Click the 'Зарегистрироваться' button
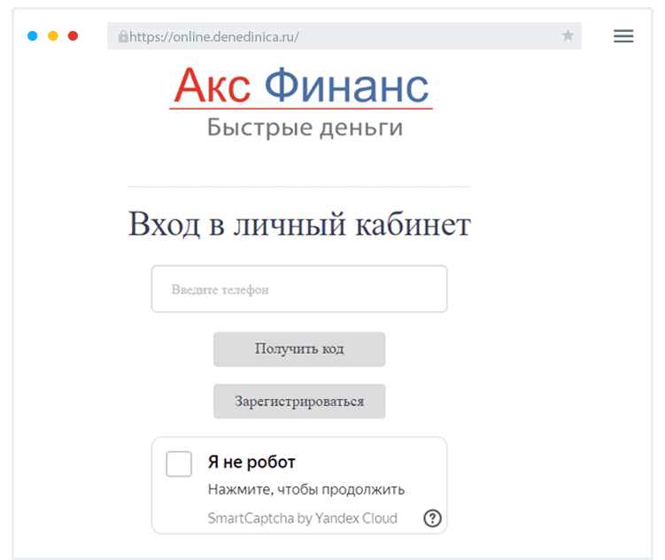This screenshot has width=665, height=560. 299,401
